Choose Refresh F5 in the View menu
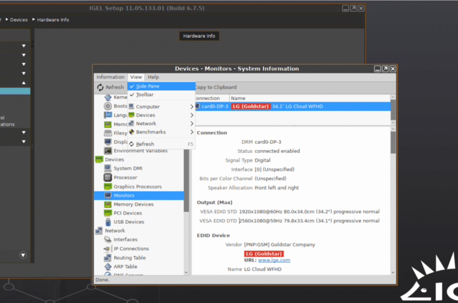This screenshot has width=458, height=303. click(161, 144)
